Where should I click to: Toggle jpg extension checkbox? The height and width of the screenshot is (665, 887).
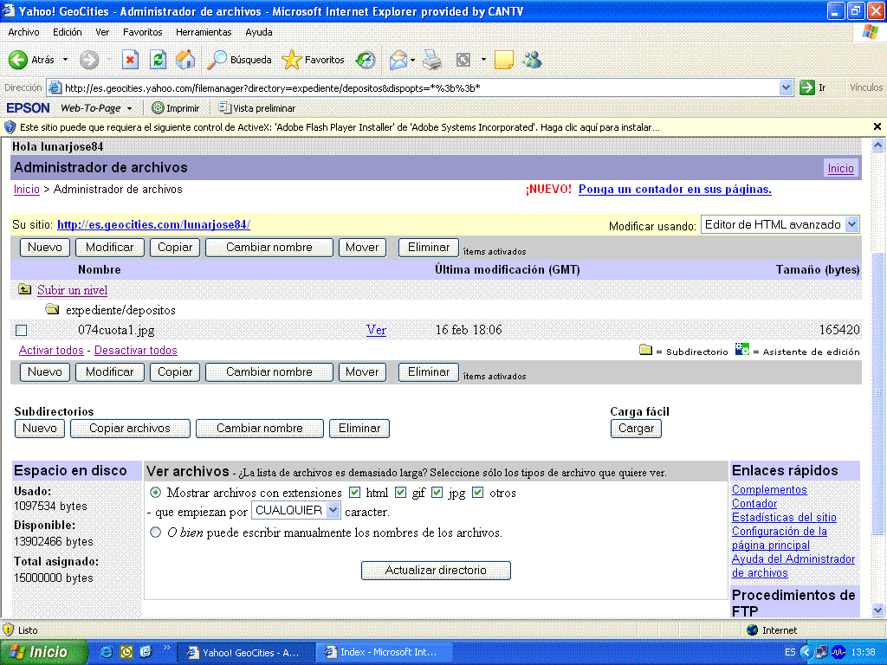point(437,493)
